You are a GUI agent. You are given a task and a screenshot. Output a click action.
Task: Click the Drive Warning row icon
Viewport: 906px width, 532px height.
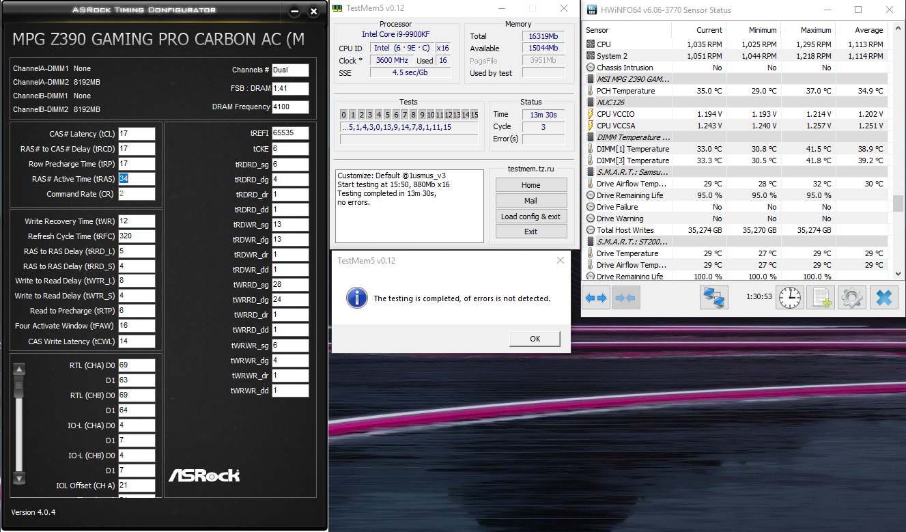click(x=591, y=219)
